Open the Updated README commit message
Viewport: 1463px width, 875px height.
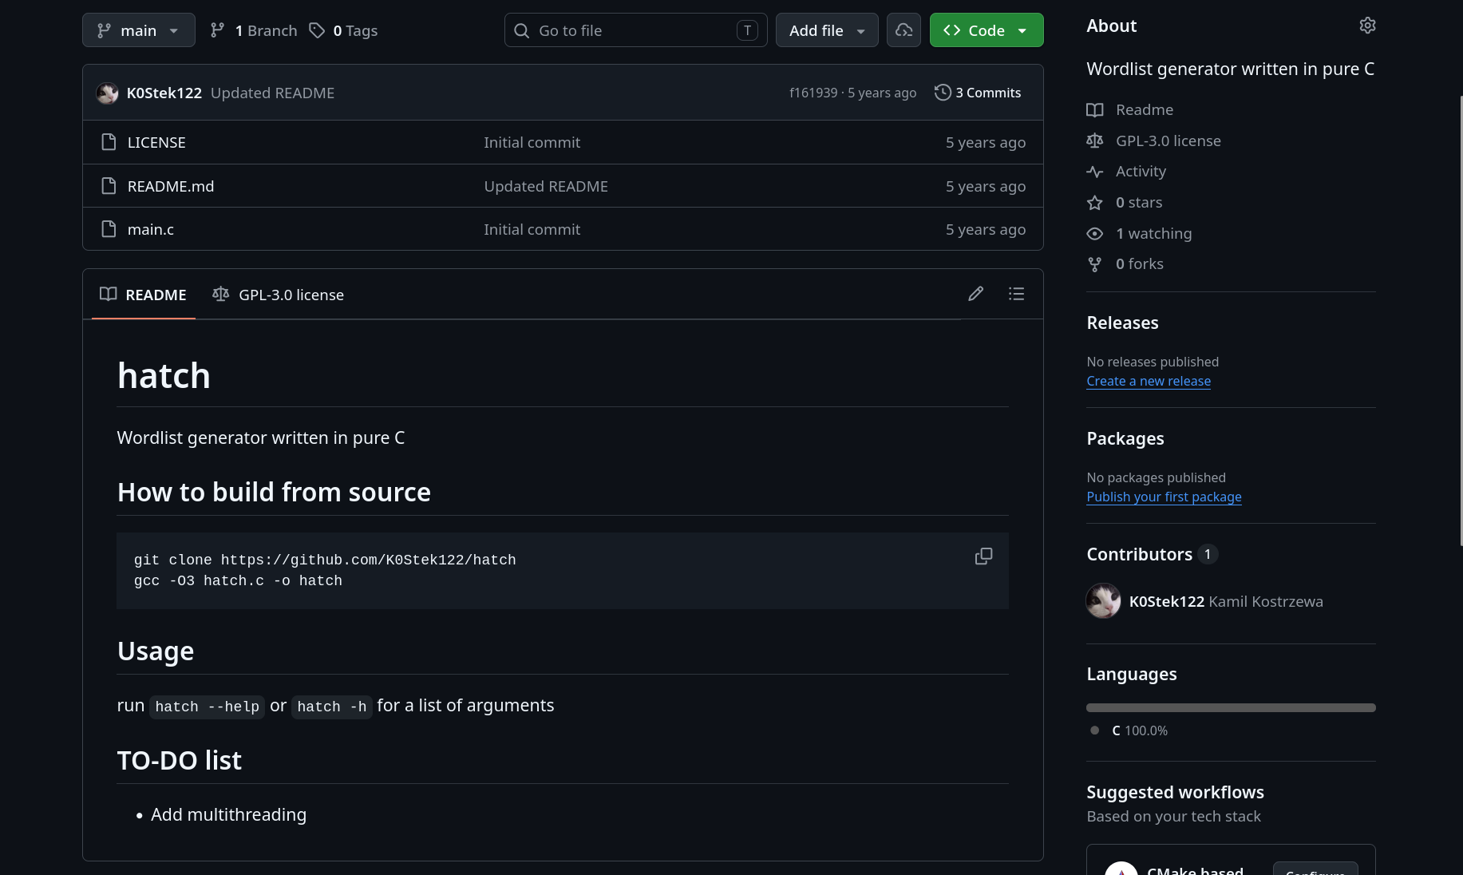(272, 93)
